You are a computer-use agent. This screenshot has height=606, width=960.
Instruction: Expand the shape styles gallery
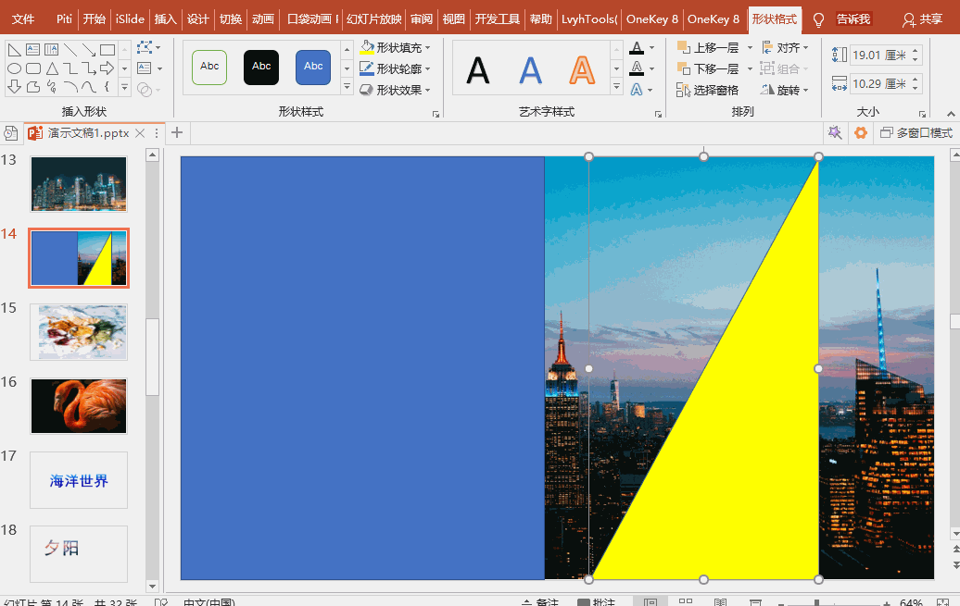[347, 87]
